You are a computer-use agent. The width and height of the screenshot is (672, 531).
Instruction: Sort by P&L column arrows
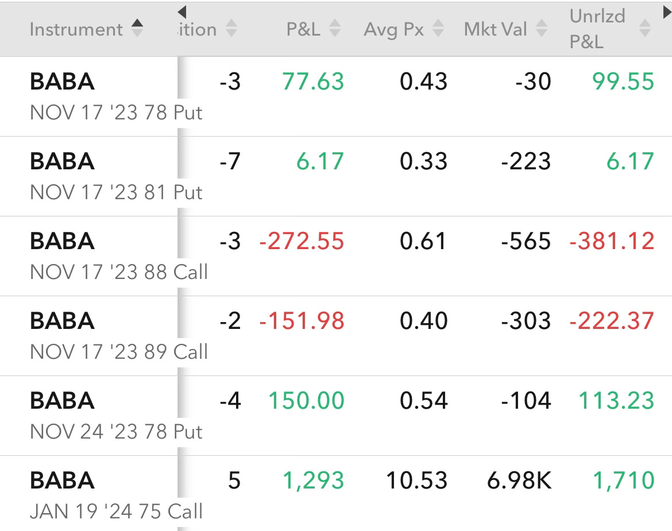(335, 28)
